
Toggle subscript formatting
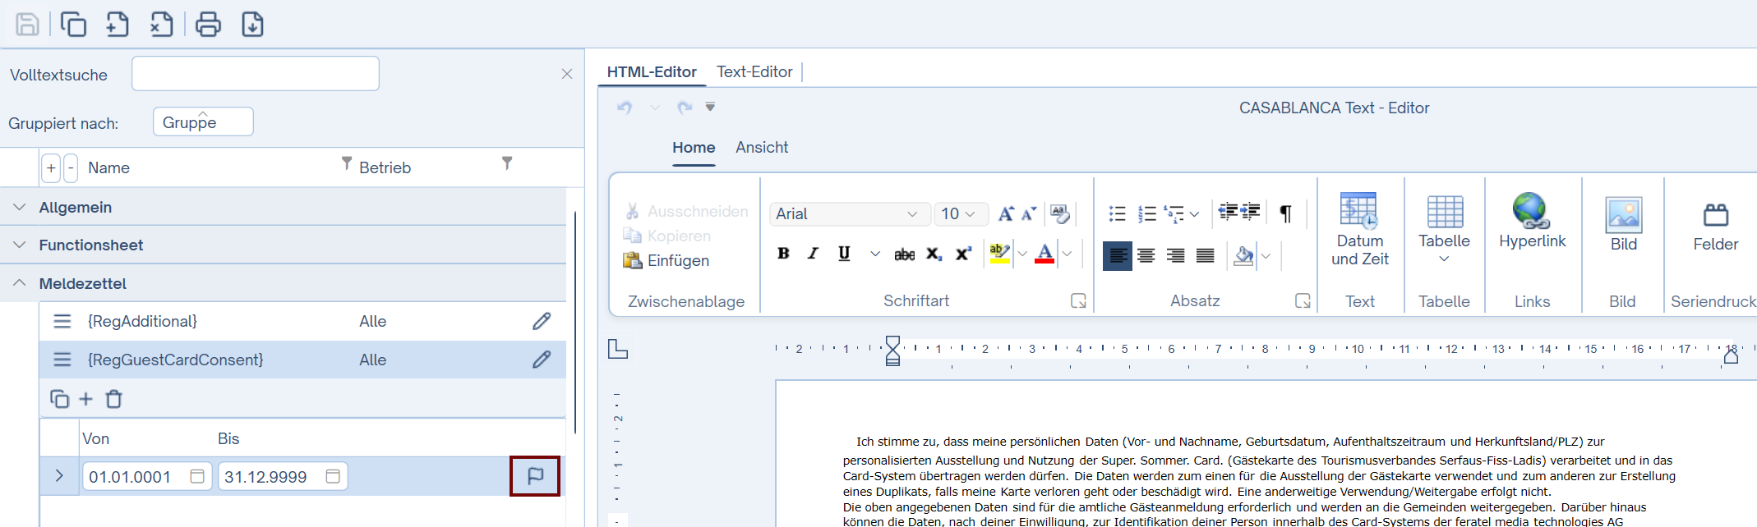(934, 254)
